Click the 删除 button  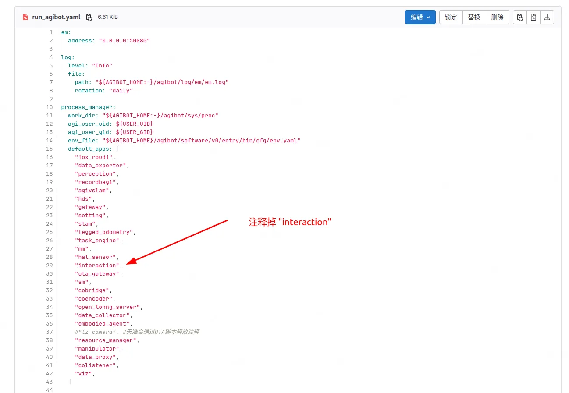pos(497,17)
